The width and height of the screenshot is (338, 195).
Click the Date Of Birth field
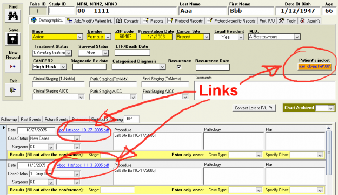pos(297,11)
